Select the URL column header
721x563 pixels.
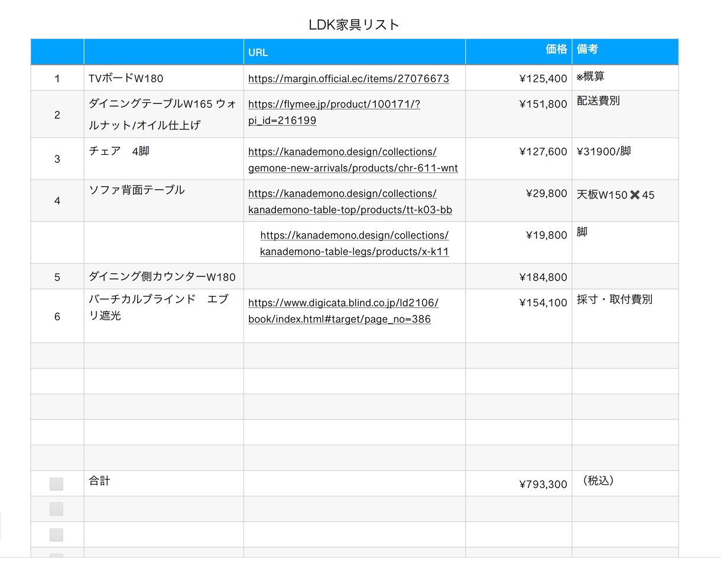tap(355, 52)
